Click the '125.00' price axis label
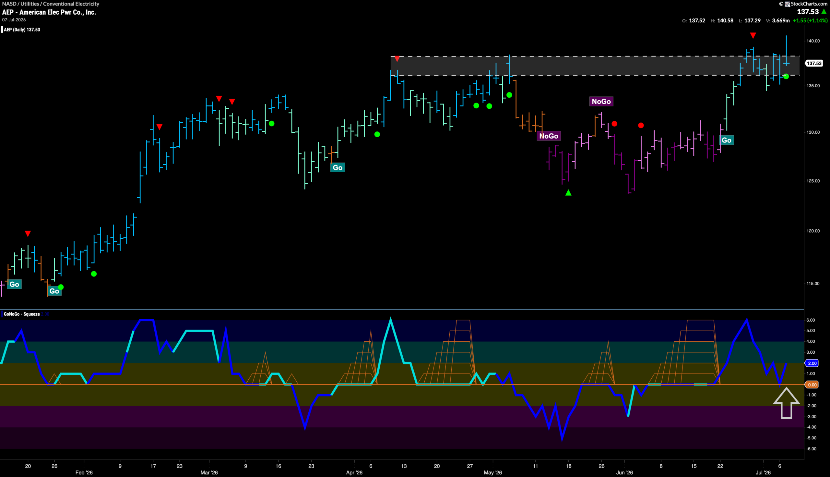Screen dimensions: 830x477 click(x=813, y=181)
